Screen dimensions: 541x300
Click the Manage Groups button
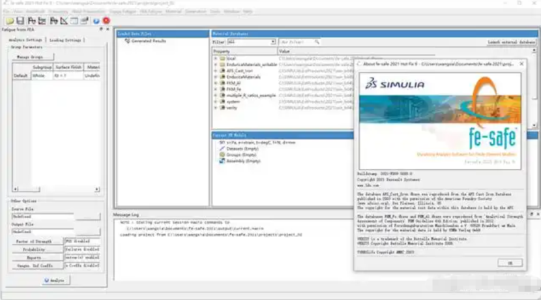click(x=30, y=57)
